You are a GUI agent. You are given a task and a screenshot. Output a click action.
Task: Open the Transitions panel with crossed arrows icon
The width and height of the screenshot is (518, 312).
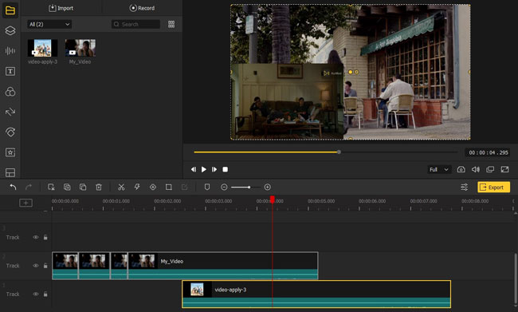pos(10,112)
